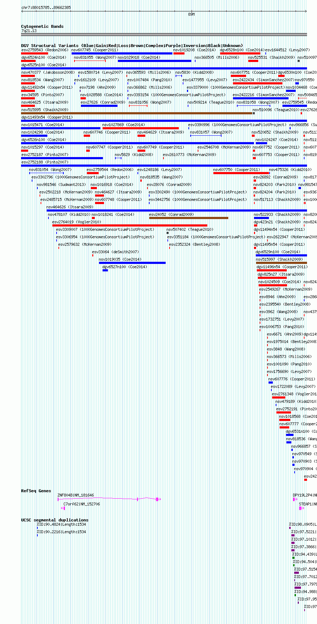Select esv2610773 (McKernan2009) variant

tap(189, 155)
